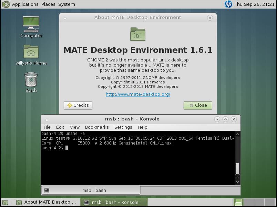The height and width of the screenshot is (207, 277).
Task: Switch to the fourth workspace
Action: (269, 202)
